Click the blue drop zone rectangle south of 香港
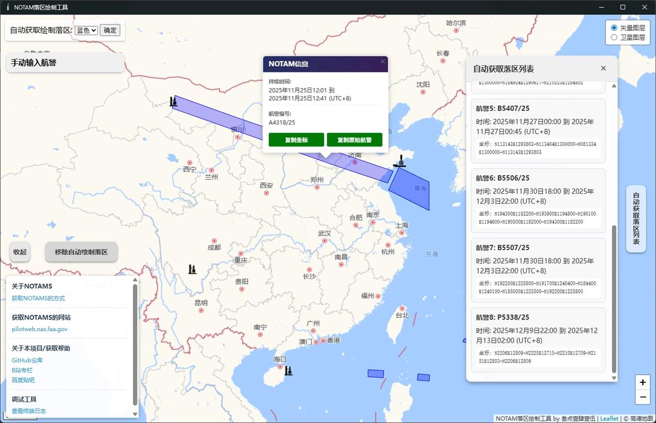 click(376, 373)
